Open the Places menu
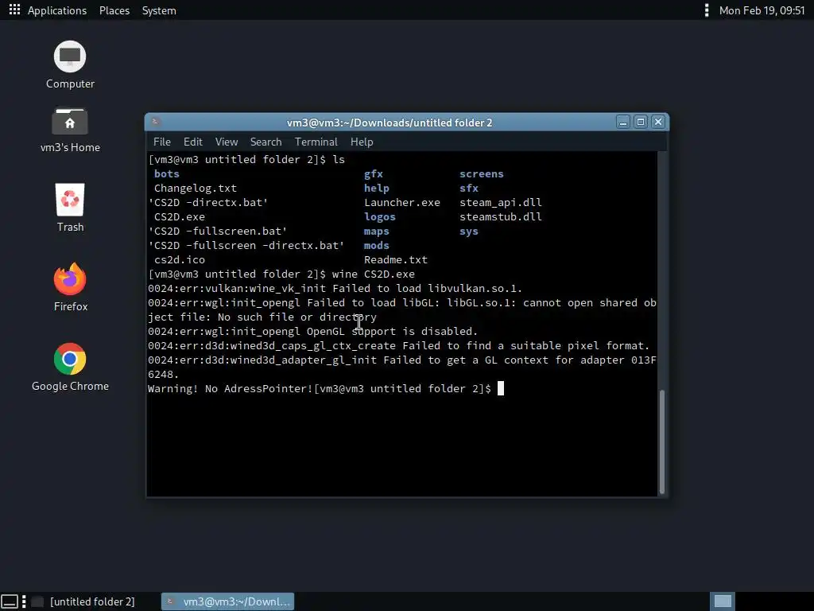 pyautogui.click(x=114, y=10)
